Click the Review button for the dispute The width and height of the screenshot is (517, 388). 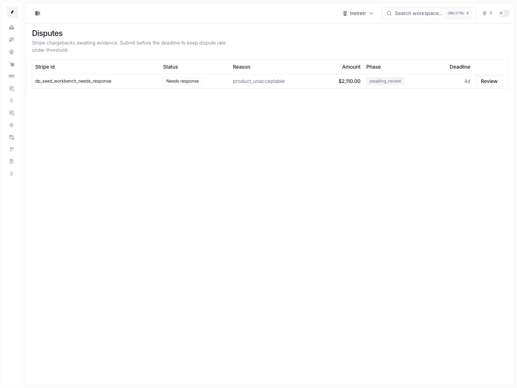[489, 81]
